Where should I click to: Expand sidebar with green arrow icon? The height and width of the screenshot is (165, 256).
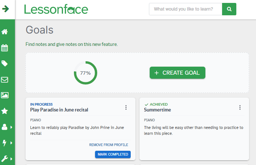5,9
